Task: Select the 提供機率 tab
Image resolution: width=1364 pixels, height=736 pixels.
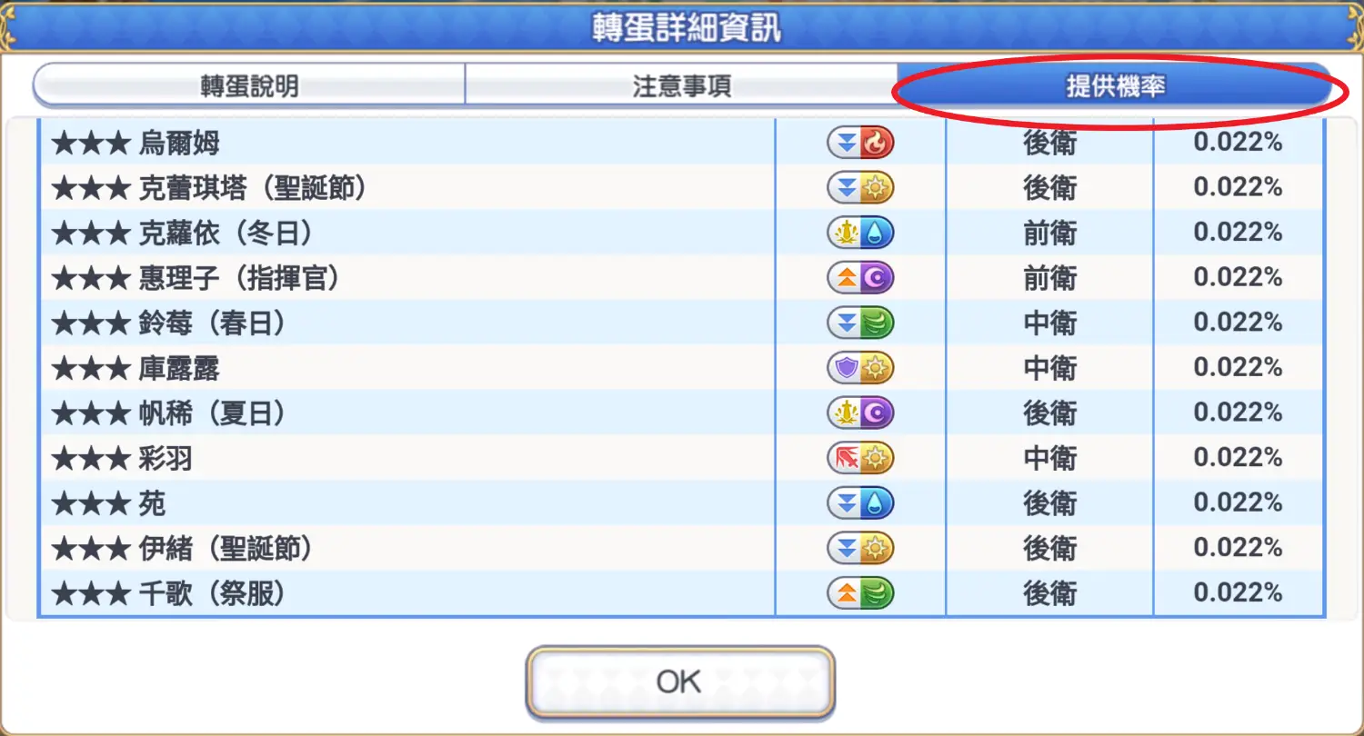Action: 1115,86
